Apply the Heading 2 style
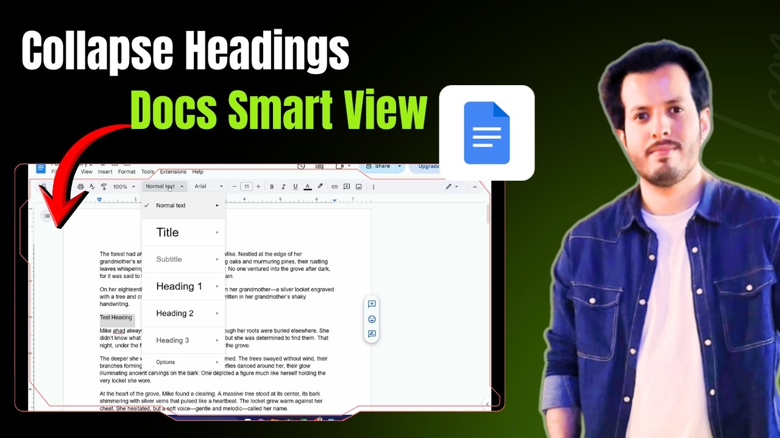 pos(183,313)
